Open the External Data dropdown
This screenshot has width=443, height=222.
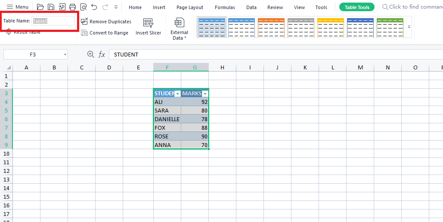[180, 29]
